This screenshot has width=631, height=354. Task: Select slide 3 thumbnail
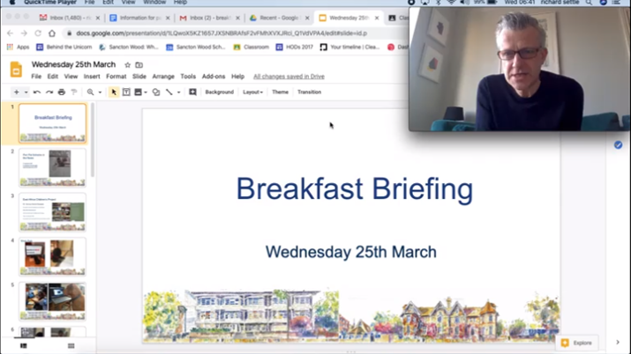coord(52,212)
